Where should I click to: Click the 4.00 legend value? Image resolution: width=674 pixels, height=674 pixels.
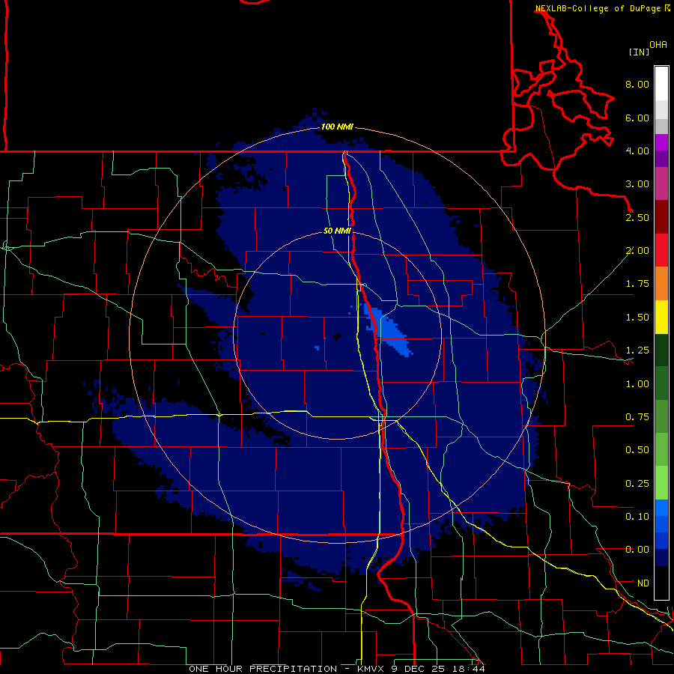tap(637, 151)
